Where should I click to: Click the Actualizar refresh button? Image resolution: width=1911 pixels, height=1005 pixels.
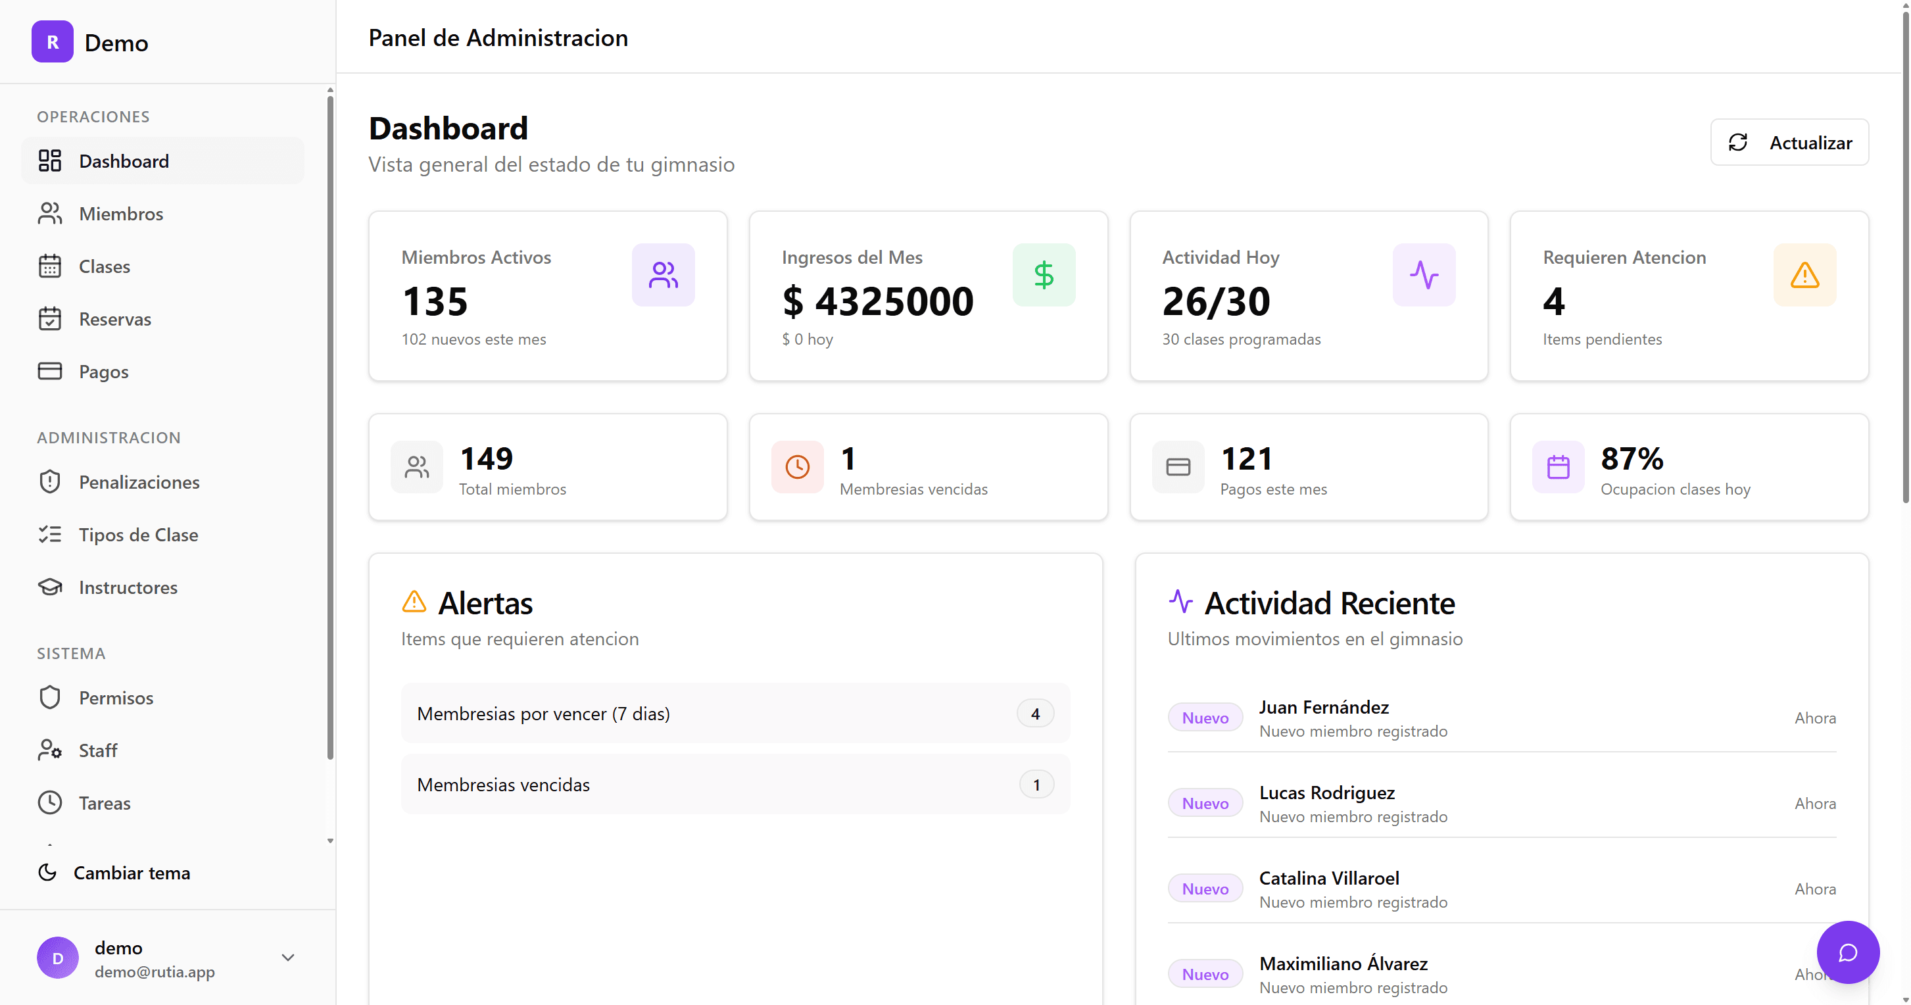(x=1789, y=142)
